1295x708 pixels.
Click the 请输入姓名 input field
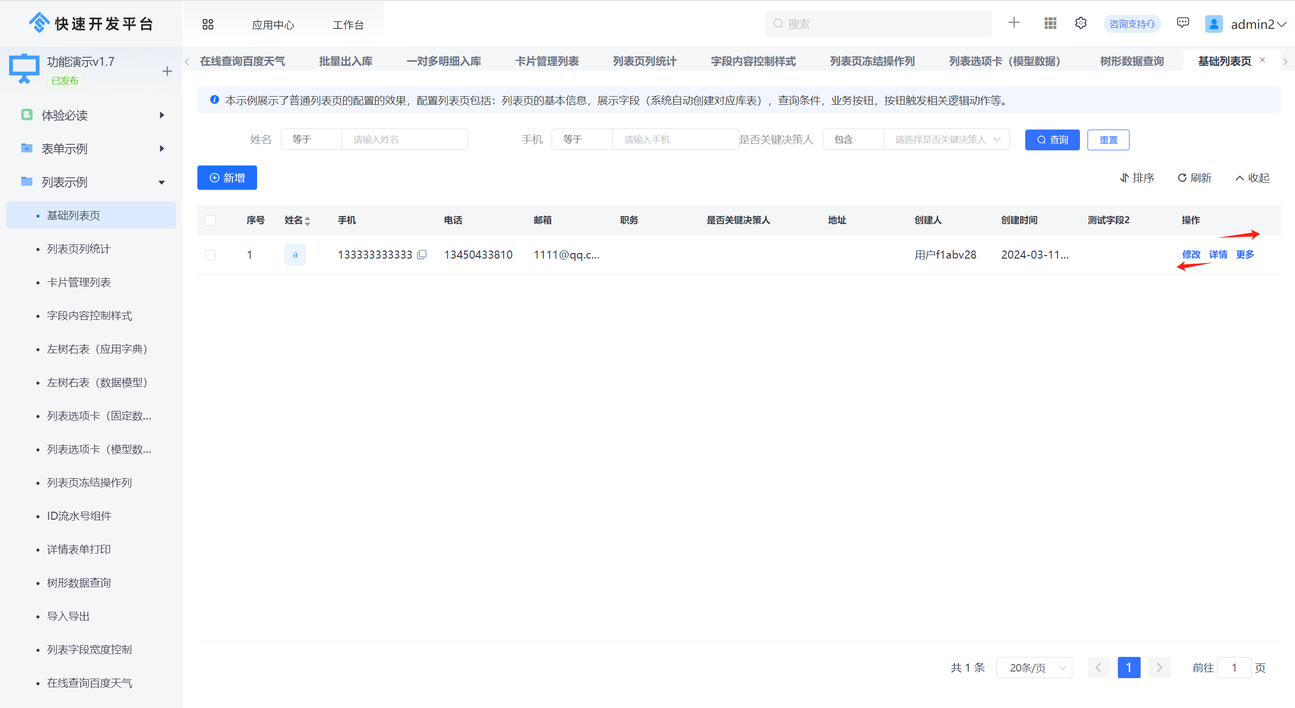click(x=404, y=140)
